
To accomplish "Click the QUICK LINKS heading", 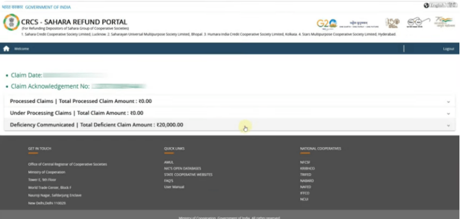I will click(174, 148).
